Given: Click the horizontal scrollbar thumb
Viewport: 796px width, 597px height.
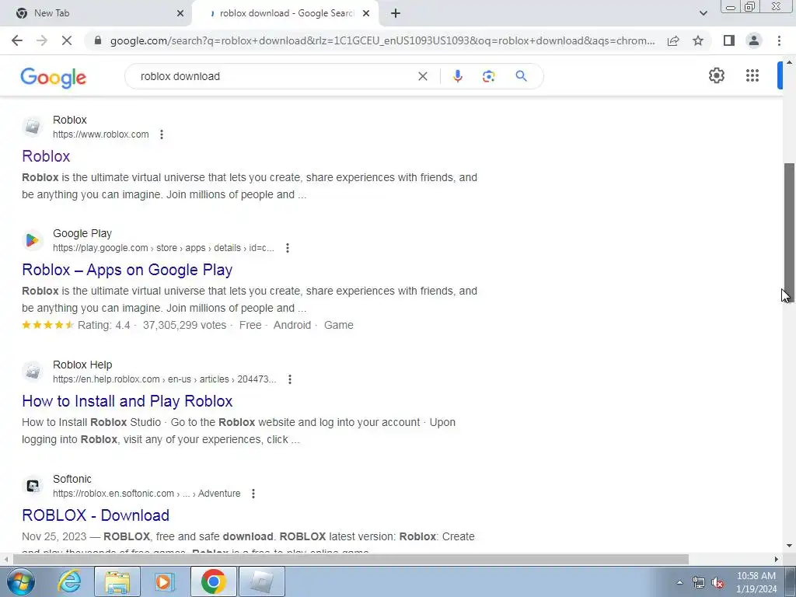Looking at the screenshot, I should pyautogui.click(x=351, y=560).
